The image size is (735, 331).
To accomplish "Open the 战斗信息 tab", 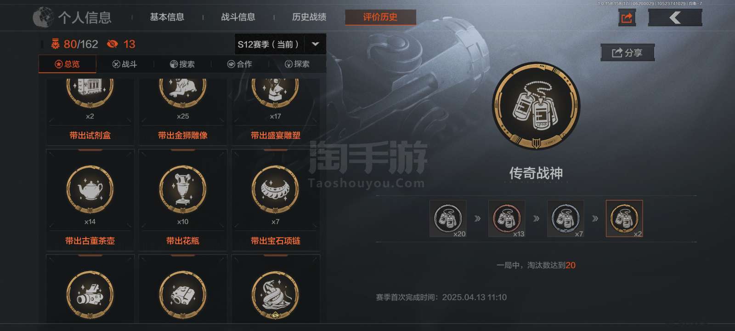I will tap(238, 17).
